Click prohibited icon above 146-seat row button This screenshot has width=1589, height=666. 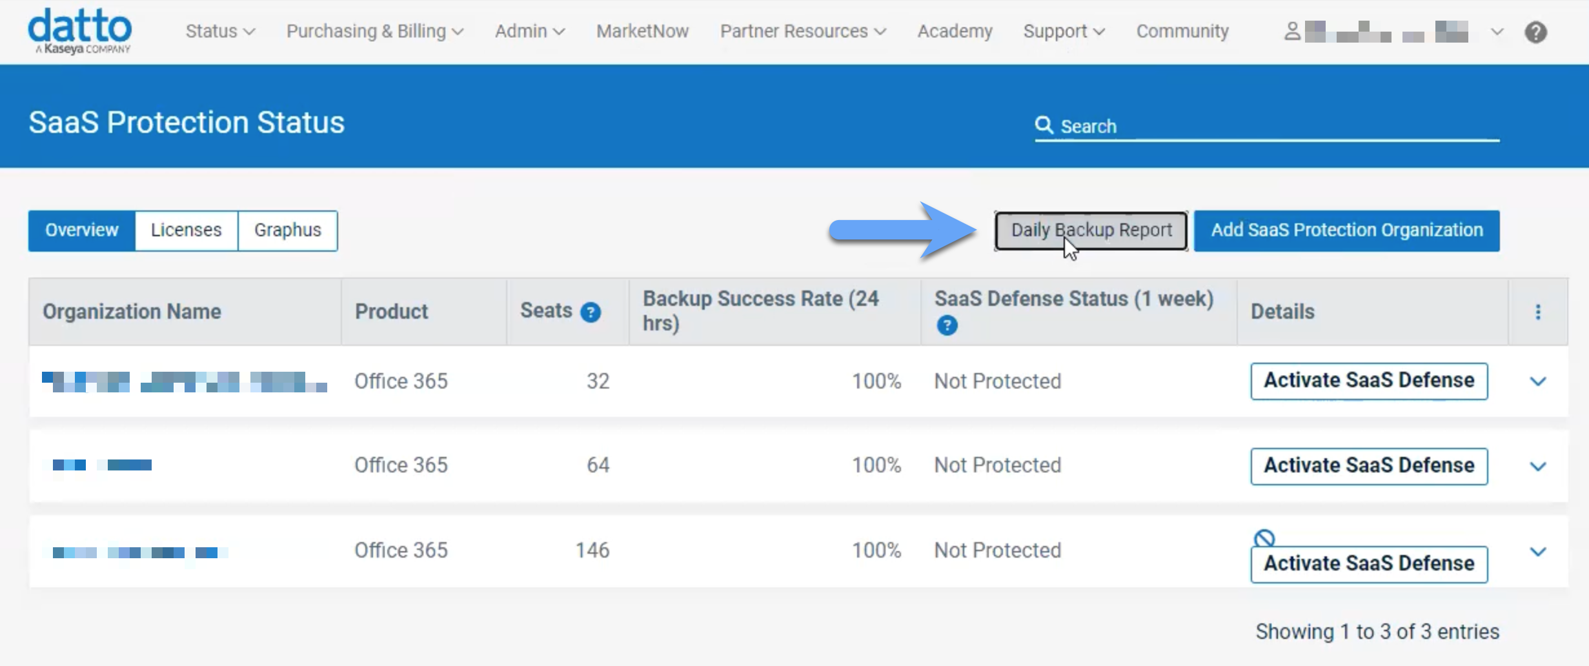1264,538
